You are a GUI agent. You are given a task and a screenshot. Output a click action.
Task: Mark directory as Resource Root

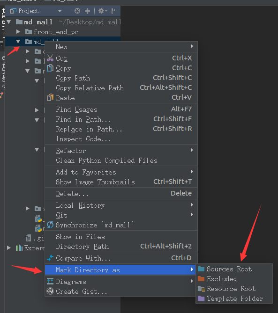click(234, 289)
